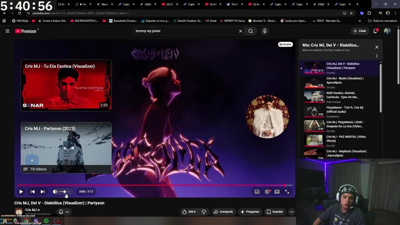Open the YouTube guide hamburger menu
400x225 pixels.
coord(7,31)
